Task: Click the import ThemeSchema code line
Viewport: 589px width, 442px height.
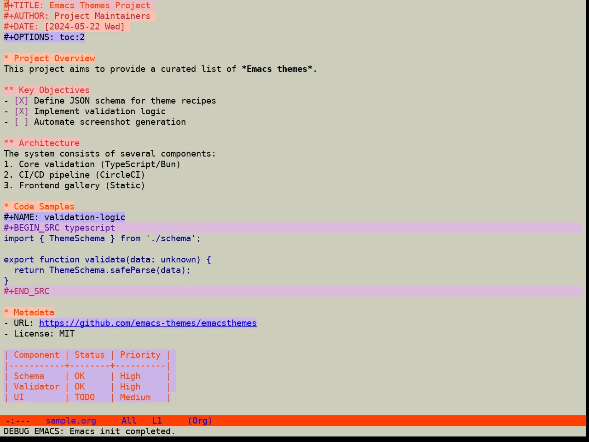Action: [102, 238]
